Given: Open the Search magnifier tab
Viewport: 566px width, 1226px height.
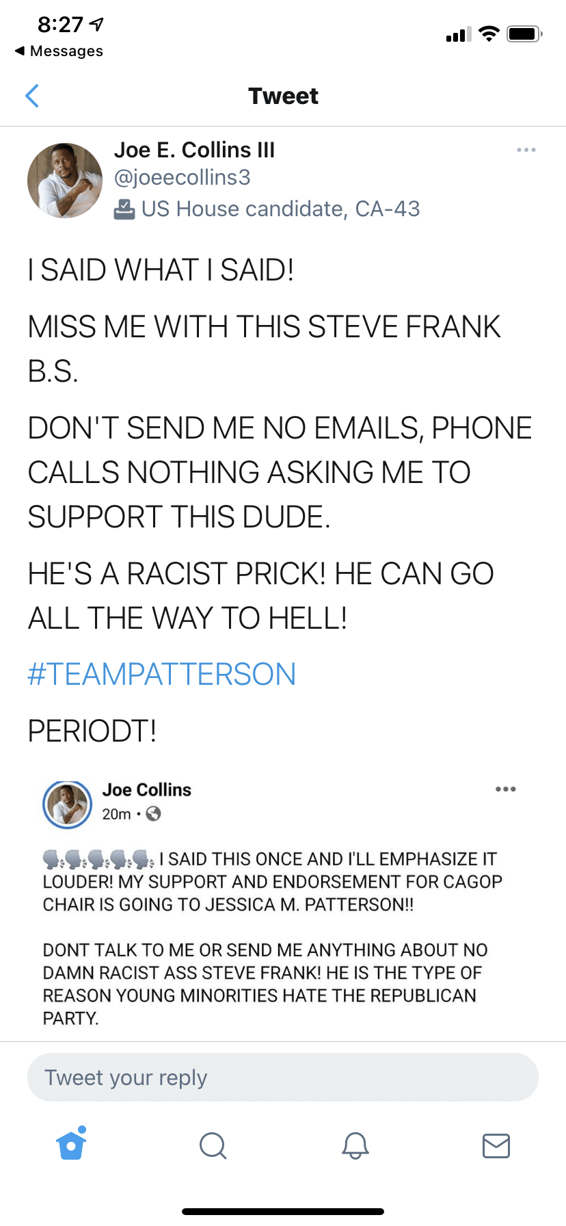Looking at the screenshot, I should [213, 1145].
